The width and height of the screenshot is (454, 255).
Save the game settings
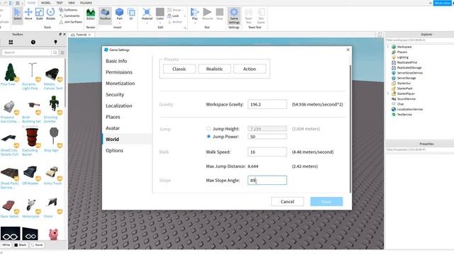coord(326,201)
